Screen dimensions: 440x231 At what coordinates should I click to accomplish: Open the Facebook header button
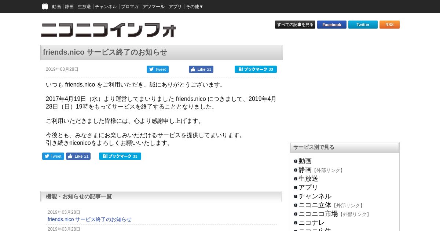point(332,25)
